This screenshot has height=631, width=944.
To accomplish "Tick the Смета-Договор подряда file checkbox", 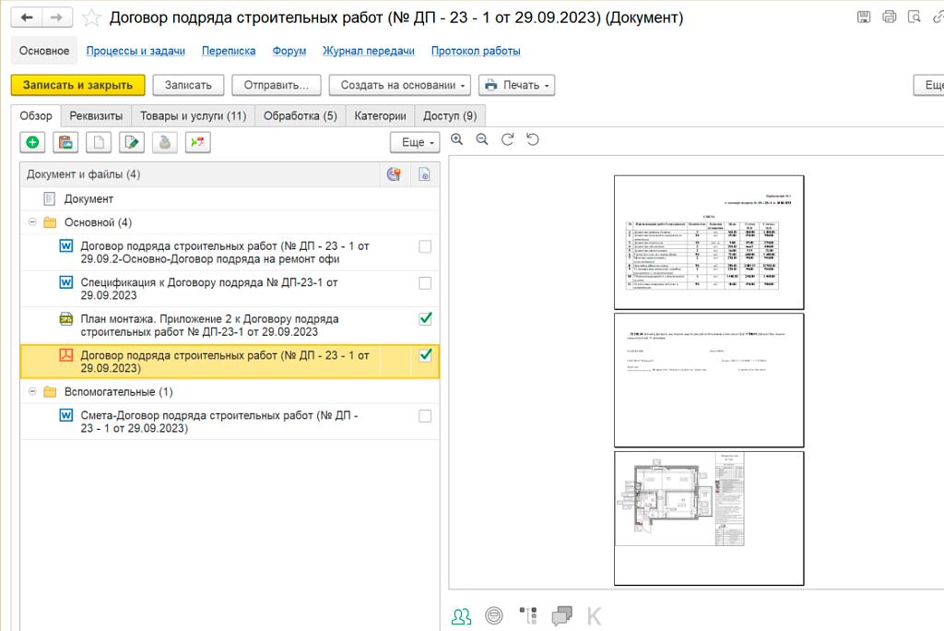I will click(424, 416).
